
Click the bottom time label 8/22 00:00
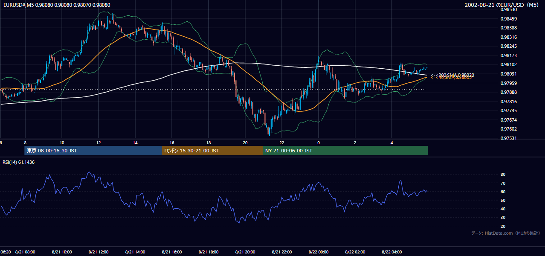[319, 252]
